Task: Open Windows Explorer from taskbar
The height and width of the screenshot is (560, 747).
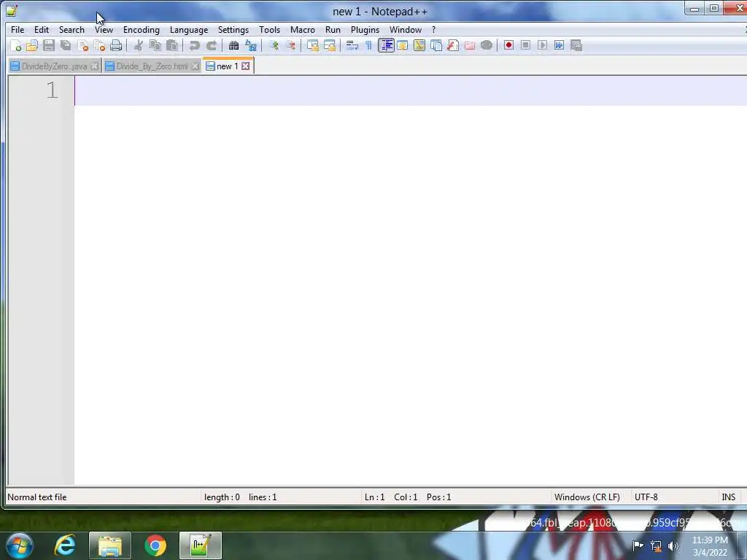Action: click(x=110, y=545)
